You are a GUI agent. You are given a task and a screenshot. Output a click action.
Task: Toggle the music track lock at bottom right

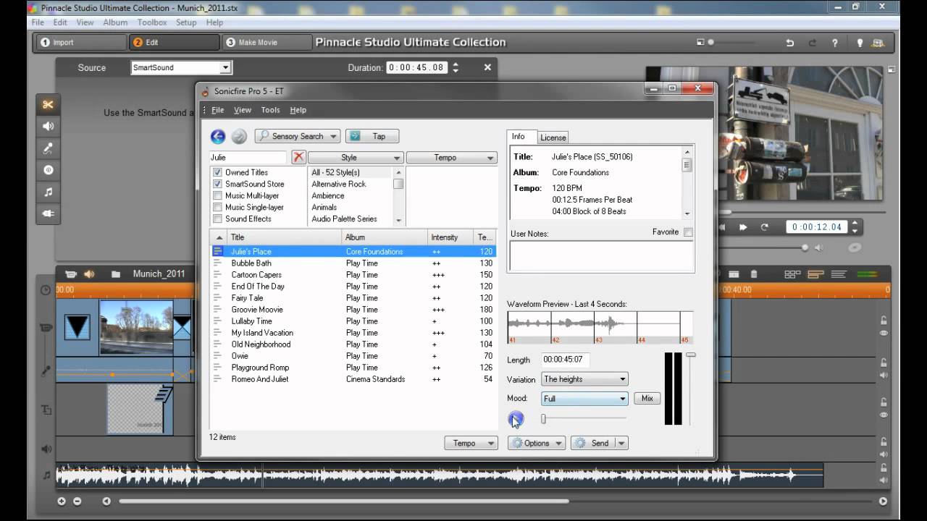(x=884, y=469)
